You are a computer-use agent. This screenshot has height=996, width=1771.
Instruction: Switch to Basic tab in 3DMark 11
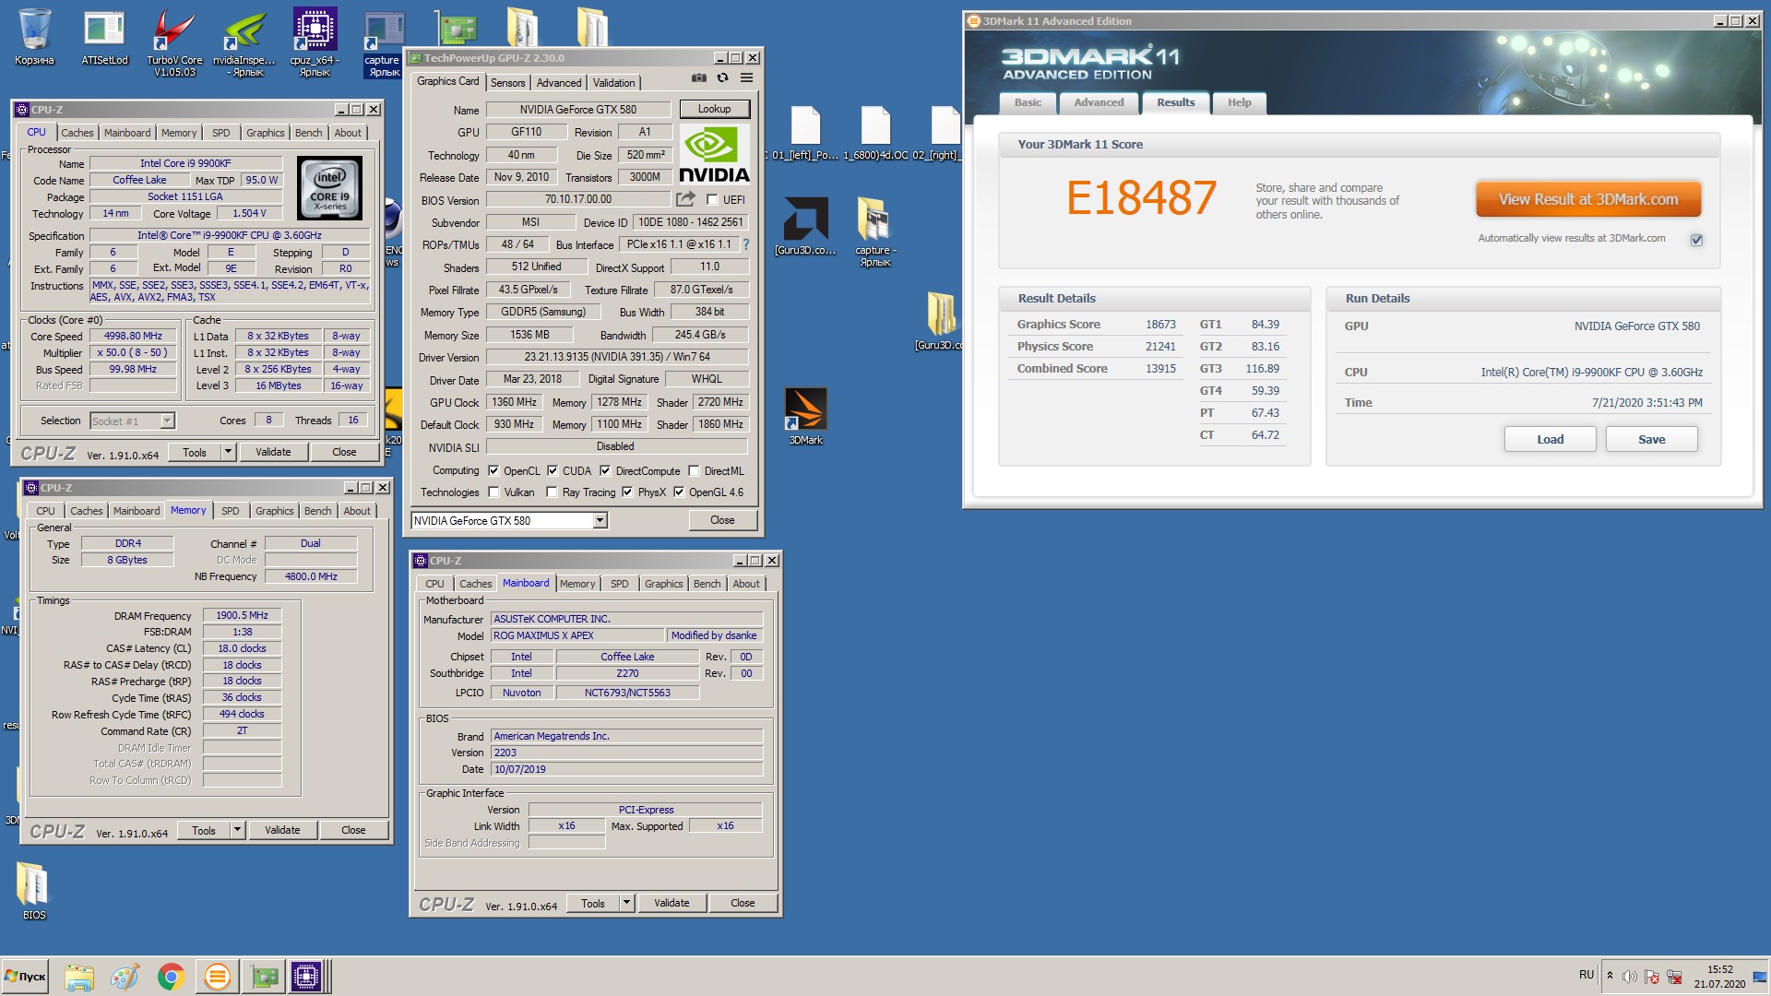click(x=1028, y=102)
